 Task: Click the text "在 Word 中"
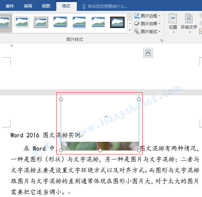39,149
